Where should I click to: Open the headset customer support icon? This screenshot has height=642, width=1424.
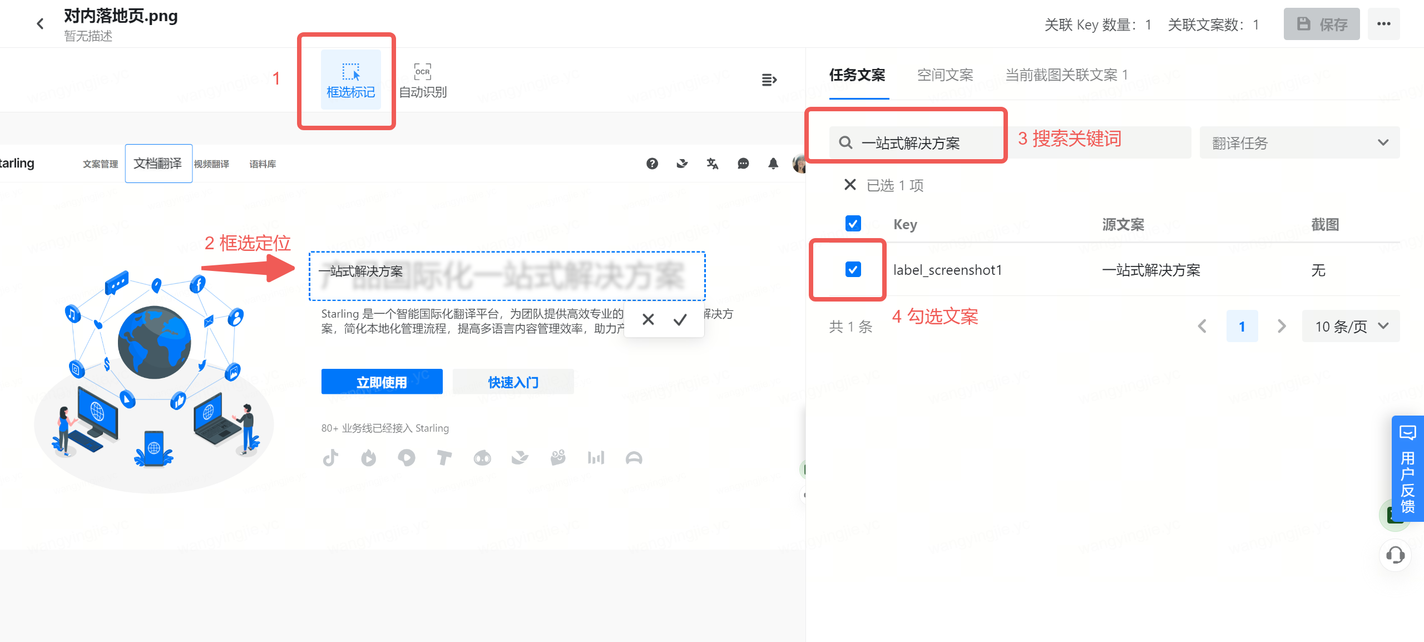(x=1395, y=555)
